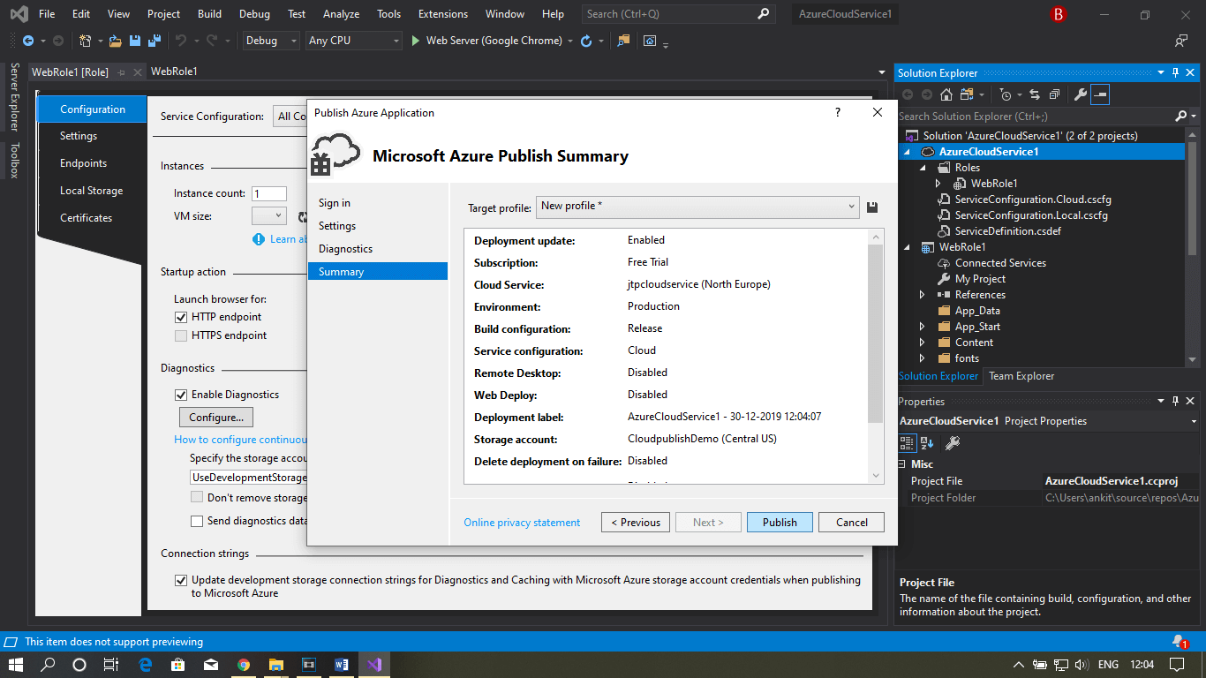
Task: Click the New Project toolbar icon
Action: coord(86,41)
